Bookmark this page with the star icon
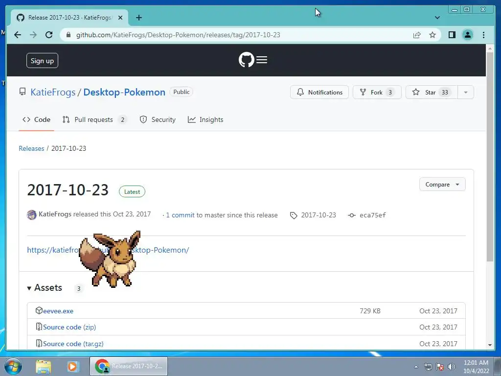 pos(433,35)
